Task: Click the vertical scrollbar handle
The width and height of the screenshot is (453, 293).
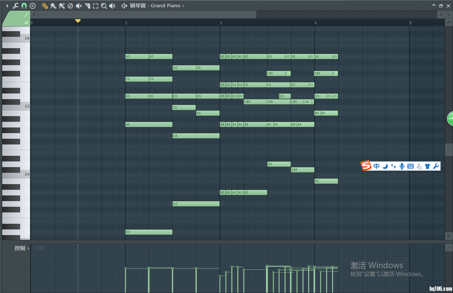Action: coord(449,150)
